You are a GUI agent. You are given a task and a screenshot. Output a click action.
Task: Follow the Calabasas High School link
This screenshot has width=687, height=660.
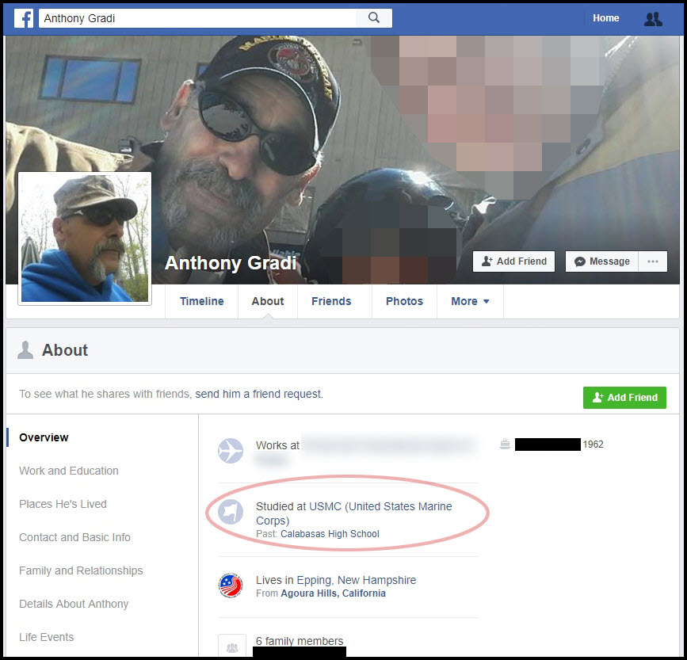click(x=330, y=534)
